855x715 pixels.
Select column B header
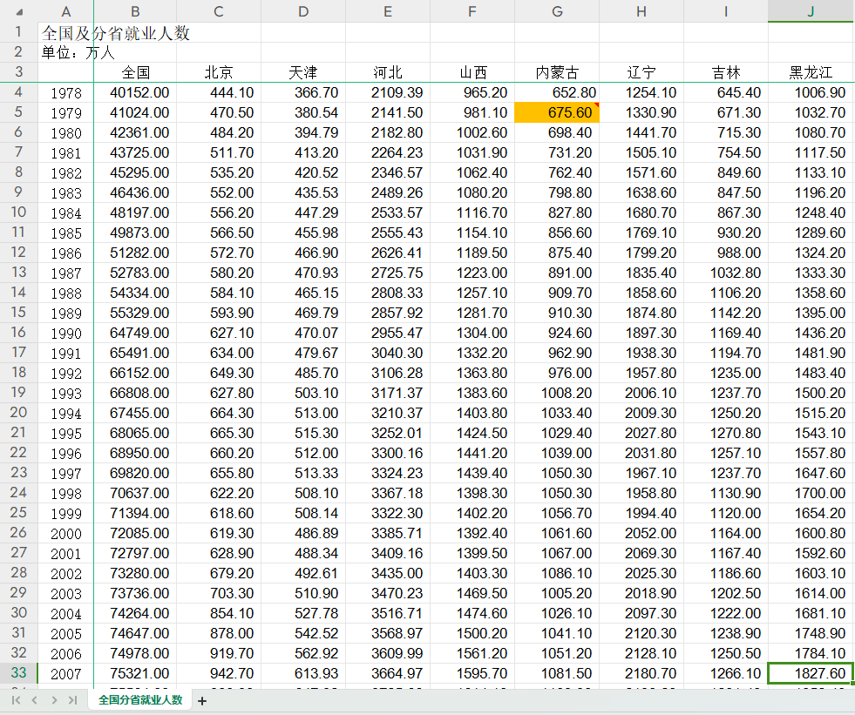tap(135, 11)
